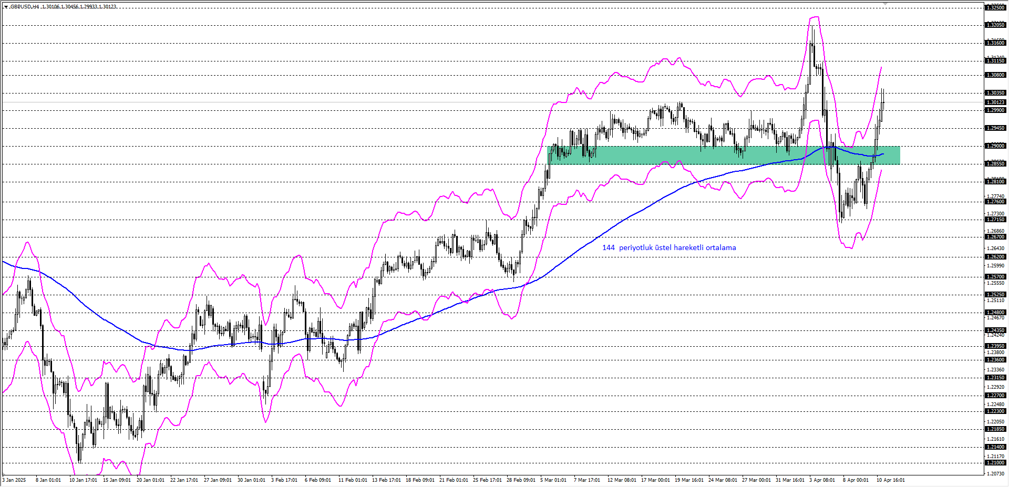Viewport: 1009px width, 487px height.
Task: Click the gray chart shift triangle marker
Action: pyautogui.click(x=885, y=4)
